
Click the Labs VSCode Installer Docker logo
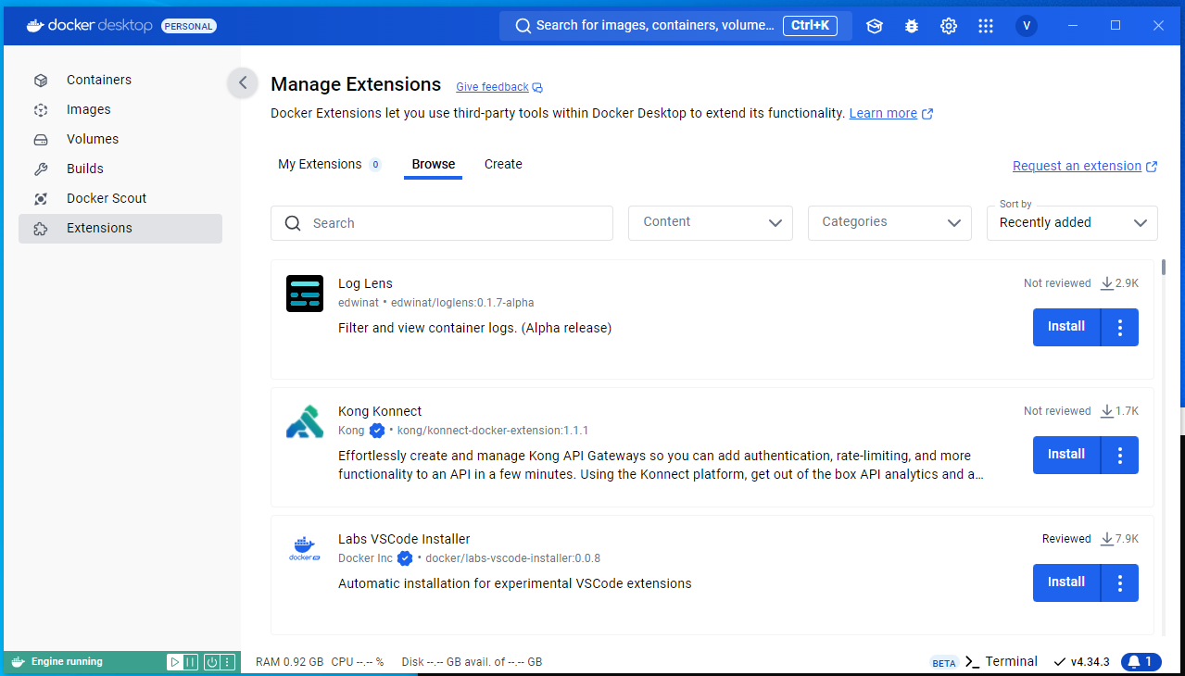pos(305,549)
